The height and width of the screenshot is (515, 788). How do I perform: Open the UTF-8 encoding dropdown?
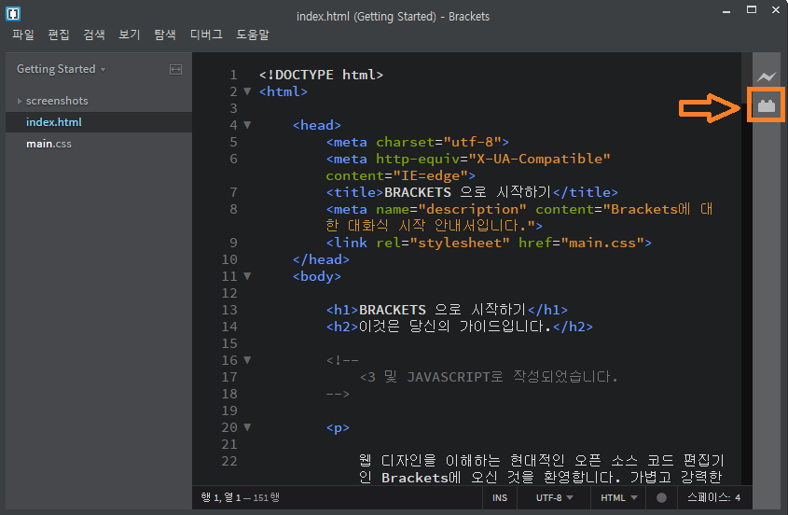554,497
